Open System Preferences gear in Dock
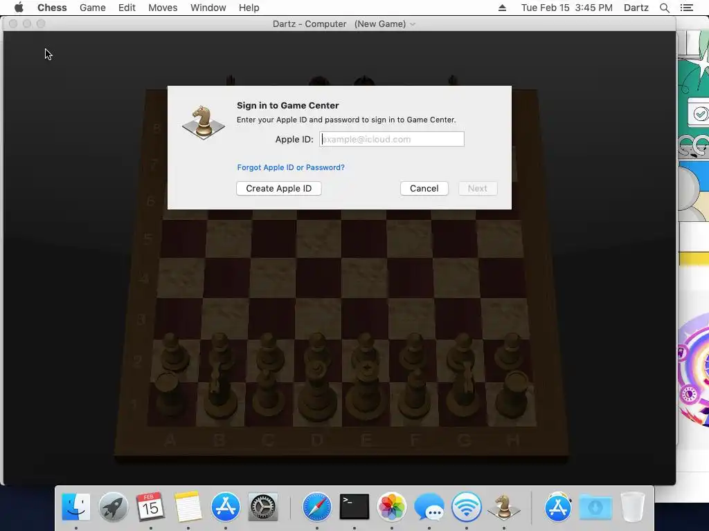This screenshot has height=531, width=709. (262, 507)
